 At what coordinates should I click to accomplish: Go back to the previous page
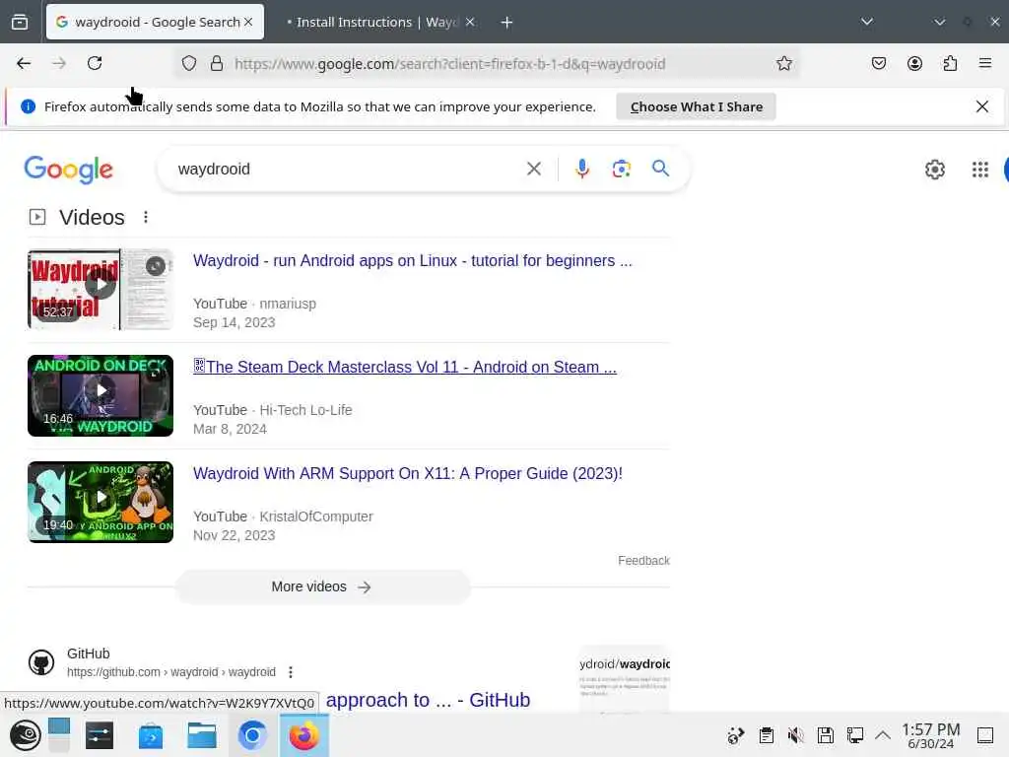click(x=24, y=63)
